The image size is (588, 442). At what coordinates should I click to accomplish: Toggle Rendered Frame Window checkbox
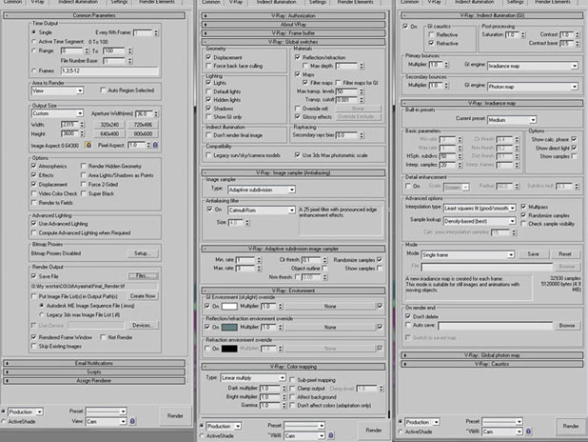(33, 337)
